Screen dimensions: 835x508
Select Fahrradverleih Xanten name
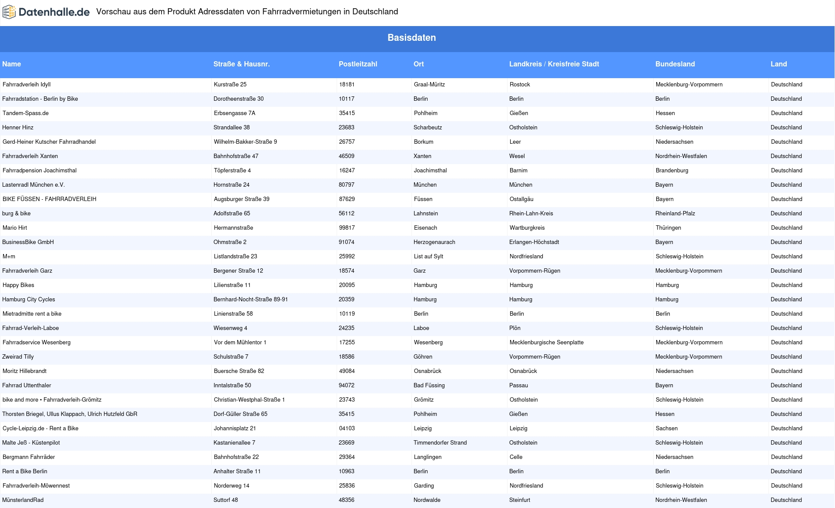point(30,156)
